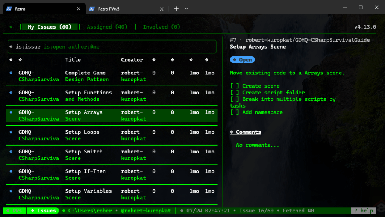Click the status icon of Complete Game Design Pattern
This screenshot has height=217, width=385.
[11, 73]
